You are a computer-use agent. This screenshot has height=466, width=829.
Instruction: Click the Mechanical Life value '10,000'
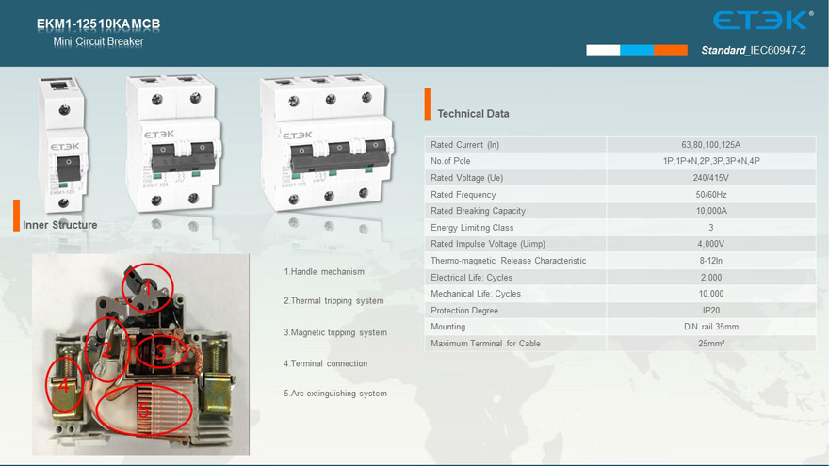(x=711, y=294)
